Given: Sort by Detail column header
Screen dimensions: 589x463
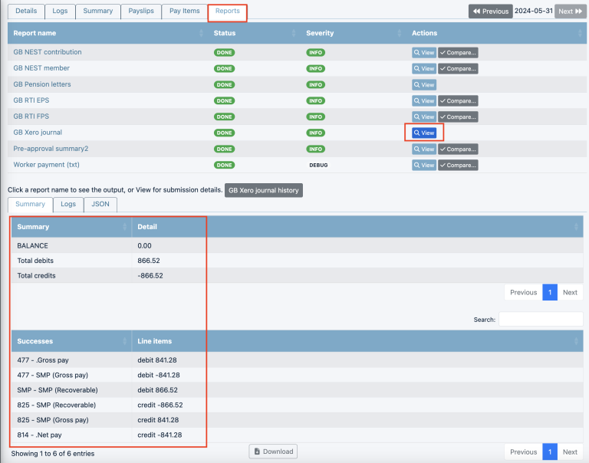Looking at the screenshot, I should (x=357, y=227).
